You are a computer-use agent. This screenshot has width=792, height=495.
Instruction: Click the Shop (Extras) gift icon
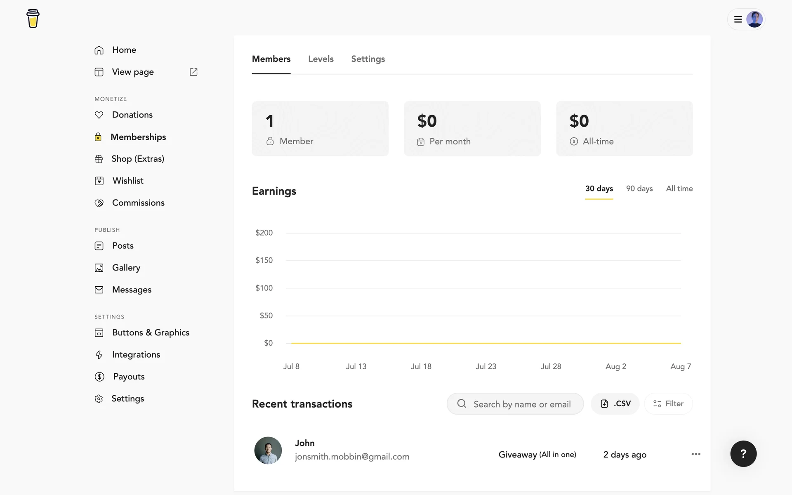99,159
